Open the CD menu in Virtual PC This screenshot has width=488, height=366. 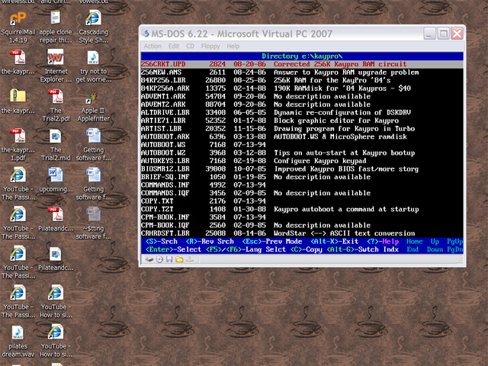pos(190,46)
